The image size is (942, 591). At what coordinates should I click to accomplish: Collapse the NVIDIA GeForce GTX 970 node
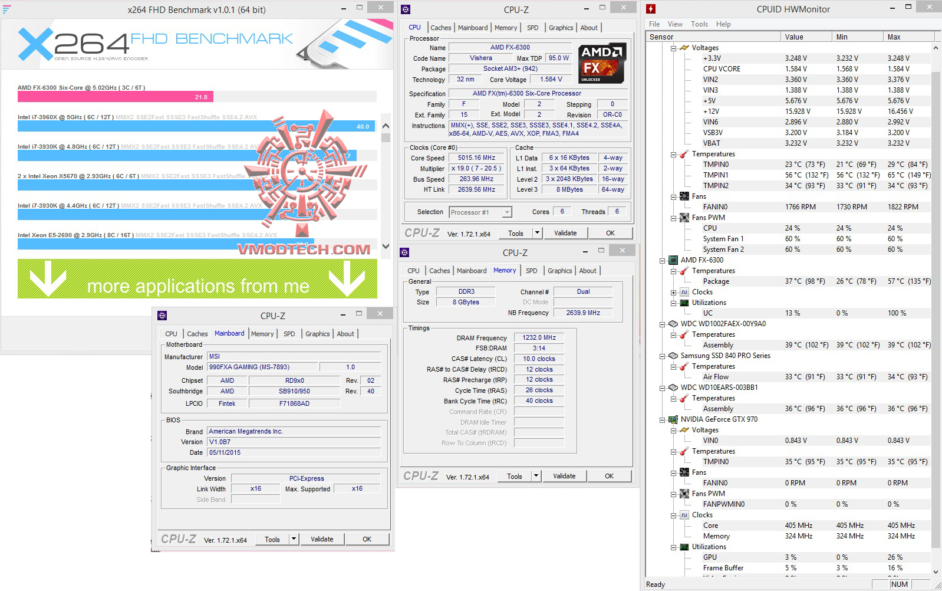(x=662, y=419)
